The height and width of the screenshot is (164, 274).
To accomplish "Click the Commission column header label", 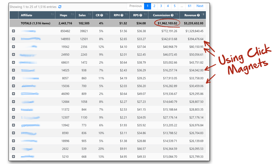I will pos(161,15).
